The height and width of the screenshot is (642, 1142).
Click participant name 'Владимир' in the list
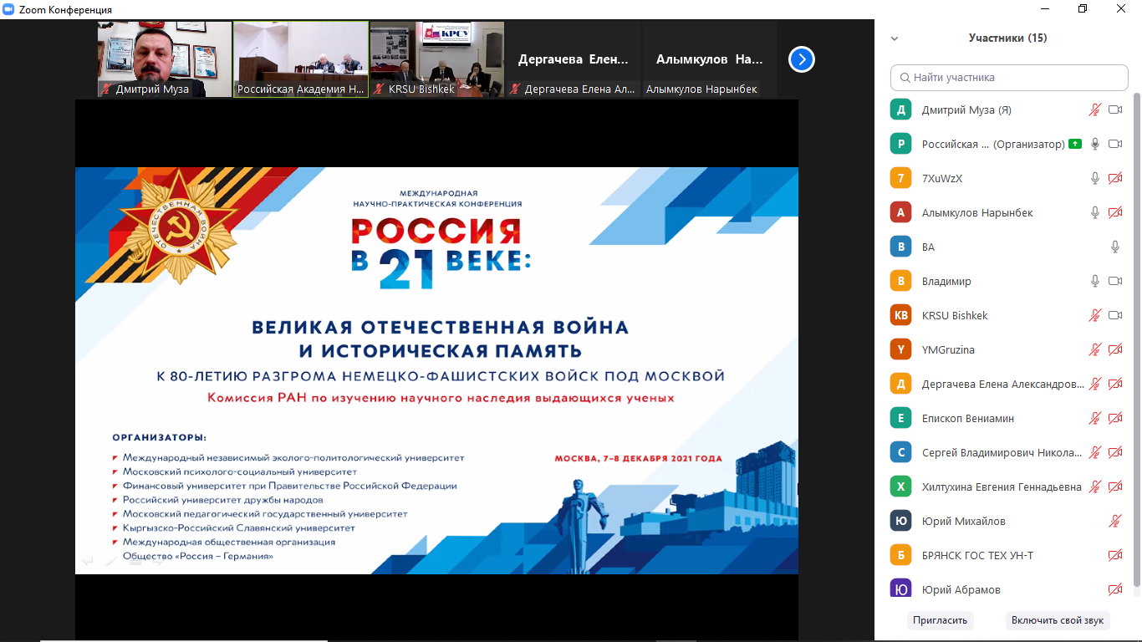pos(946,282)
